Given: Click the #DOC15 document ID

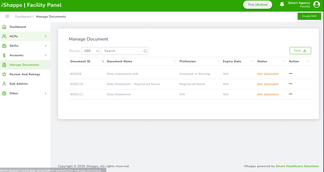Looking at the screenshot, I should pos(77,84).
